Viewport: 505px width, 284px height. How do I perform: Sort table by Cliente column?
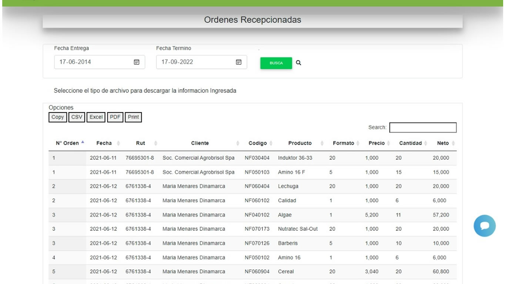[200, 143]
